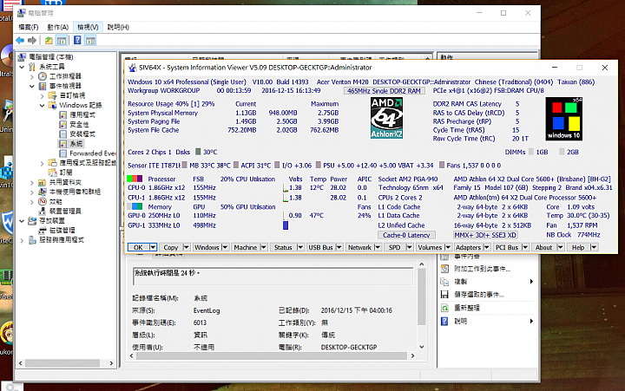Open the dropdown arrow next to About
Screen dimensions: 625x391
tap(561, 247)
